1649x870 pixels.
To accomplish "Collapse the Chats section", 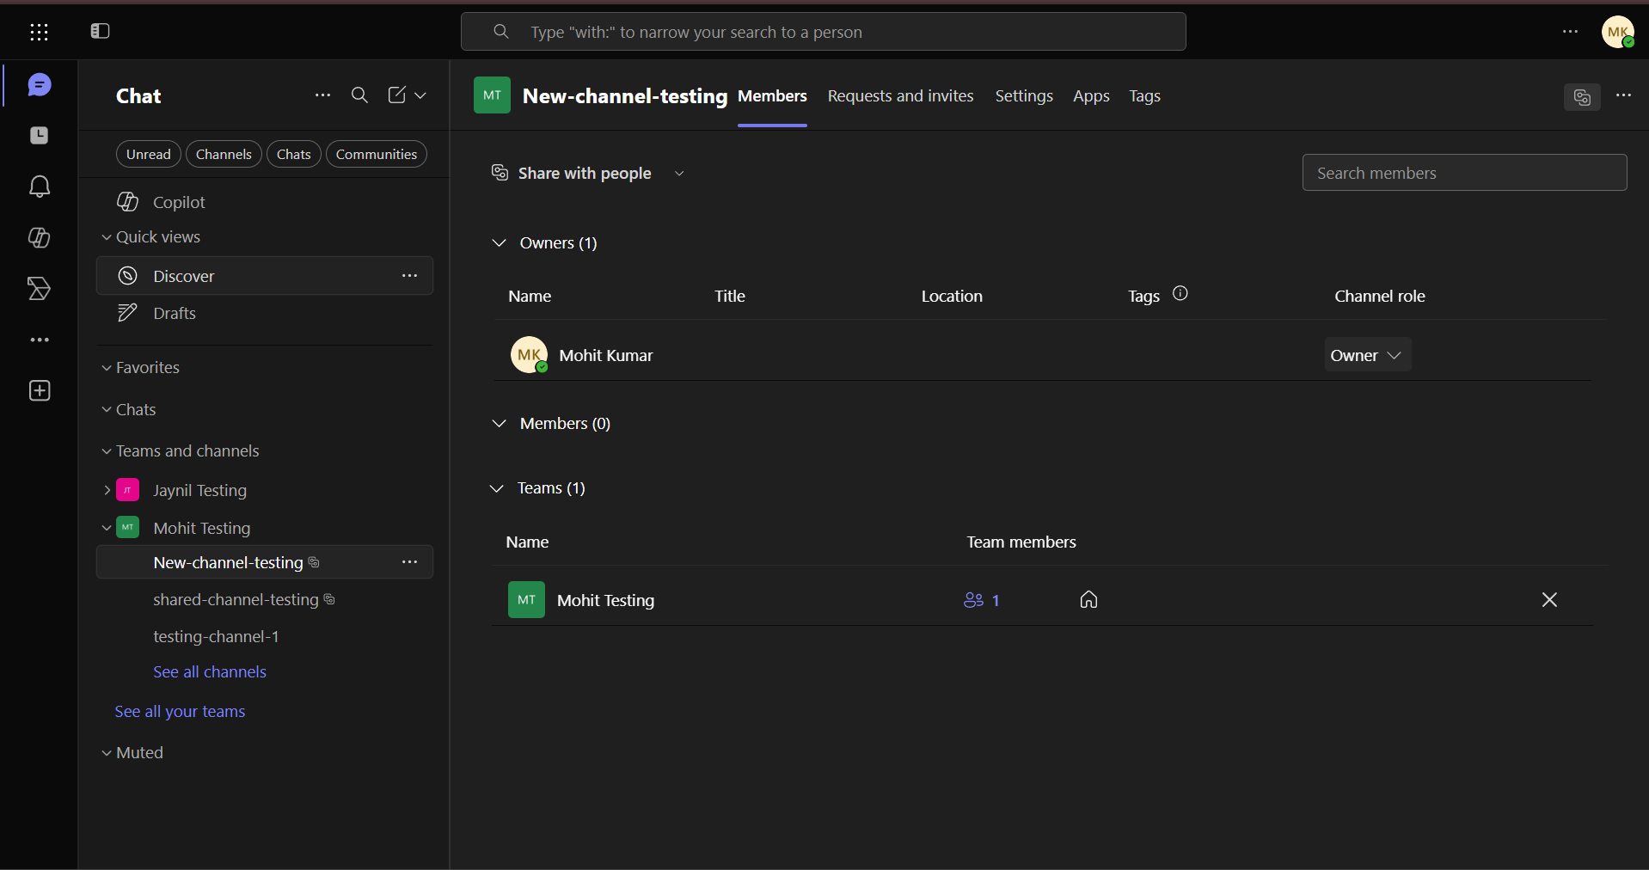I will (x=107, y=410).
